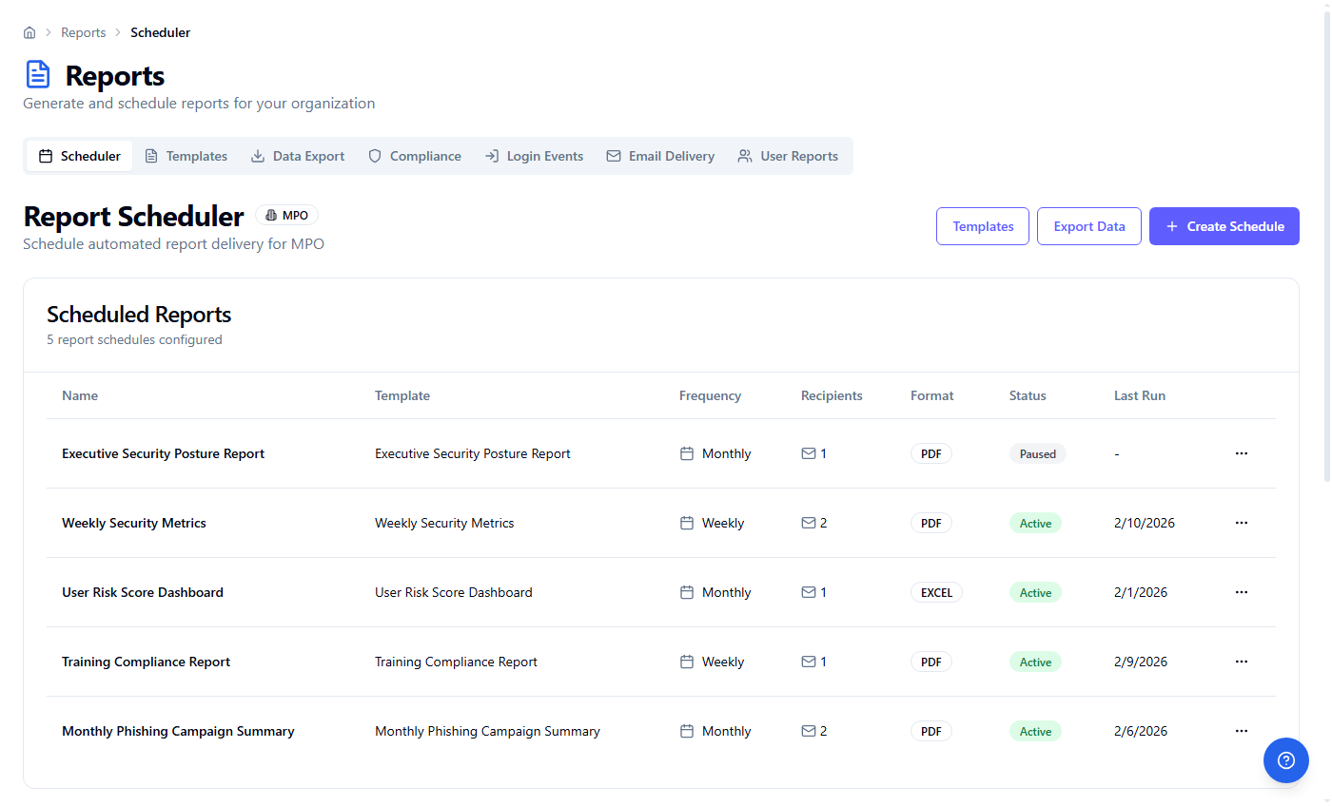Image resolution: width=1332 pixels, height=806 pixels.
Task: Click the Export Data button
Action: click(1088, 225)
